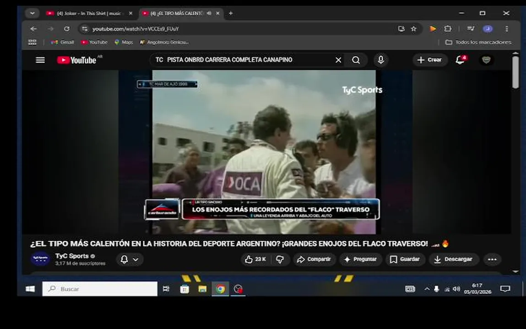Open the Crear menu
This screenshot has width=526, height=329.
coord(430,60)
